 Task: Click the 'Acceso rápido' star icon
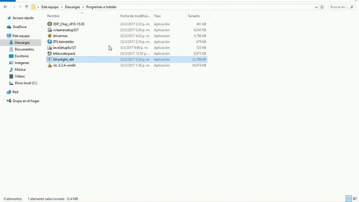[x=9, y=18]
